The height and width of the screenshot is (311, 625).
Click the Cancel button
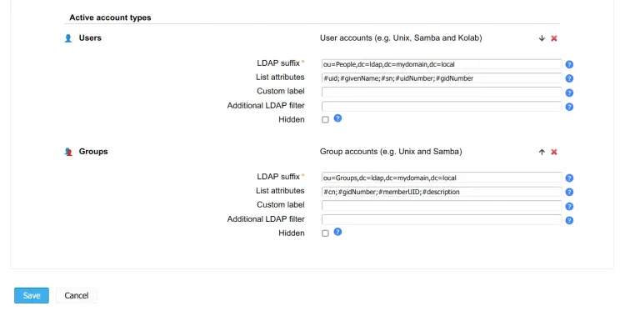(77, 295)
